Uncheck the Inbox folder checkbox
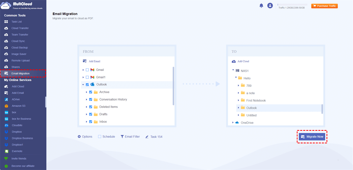The height and width of the screenshot is (170, 353). click(91, 122)
